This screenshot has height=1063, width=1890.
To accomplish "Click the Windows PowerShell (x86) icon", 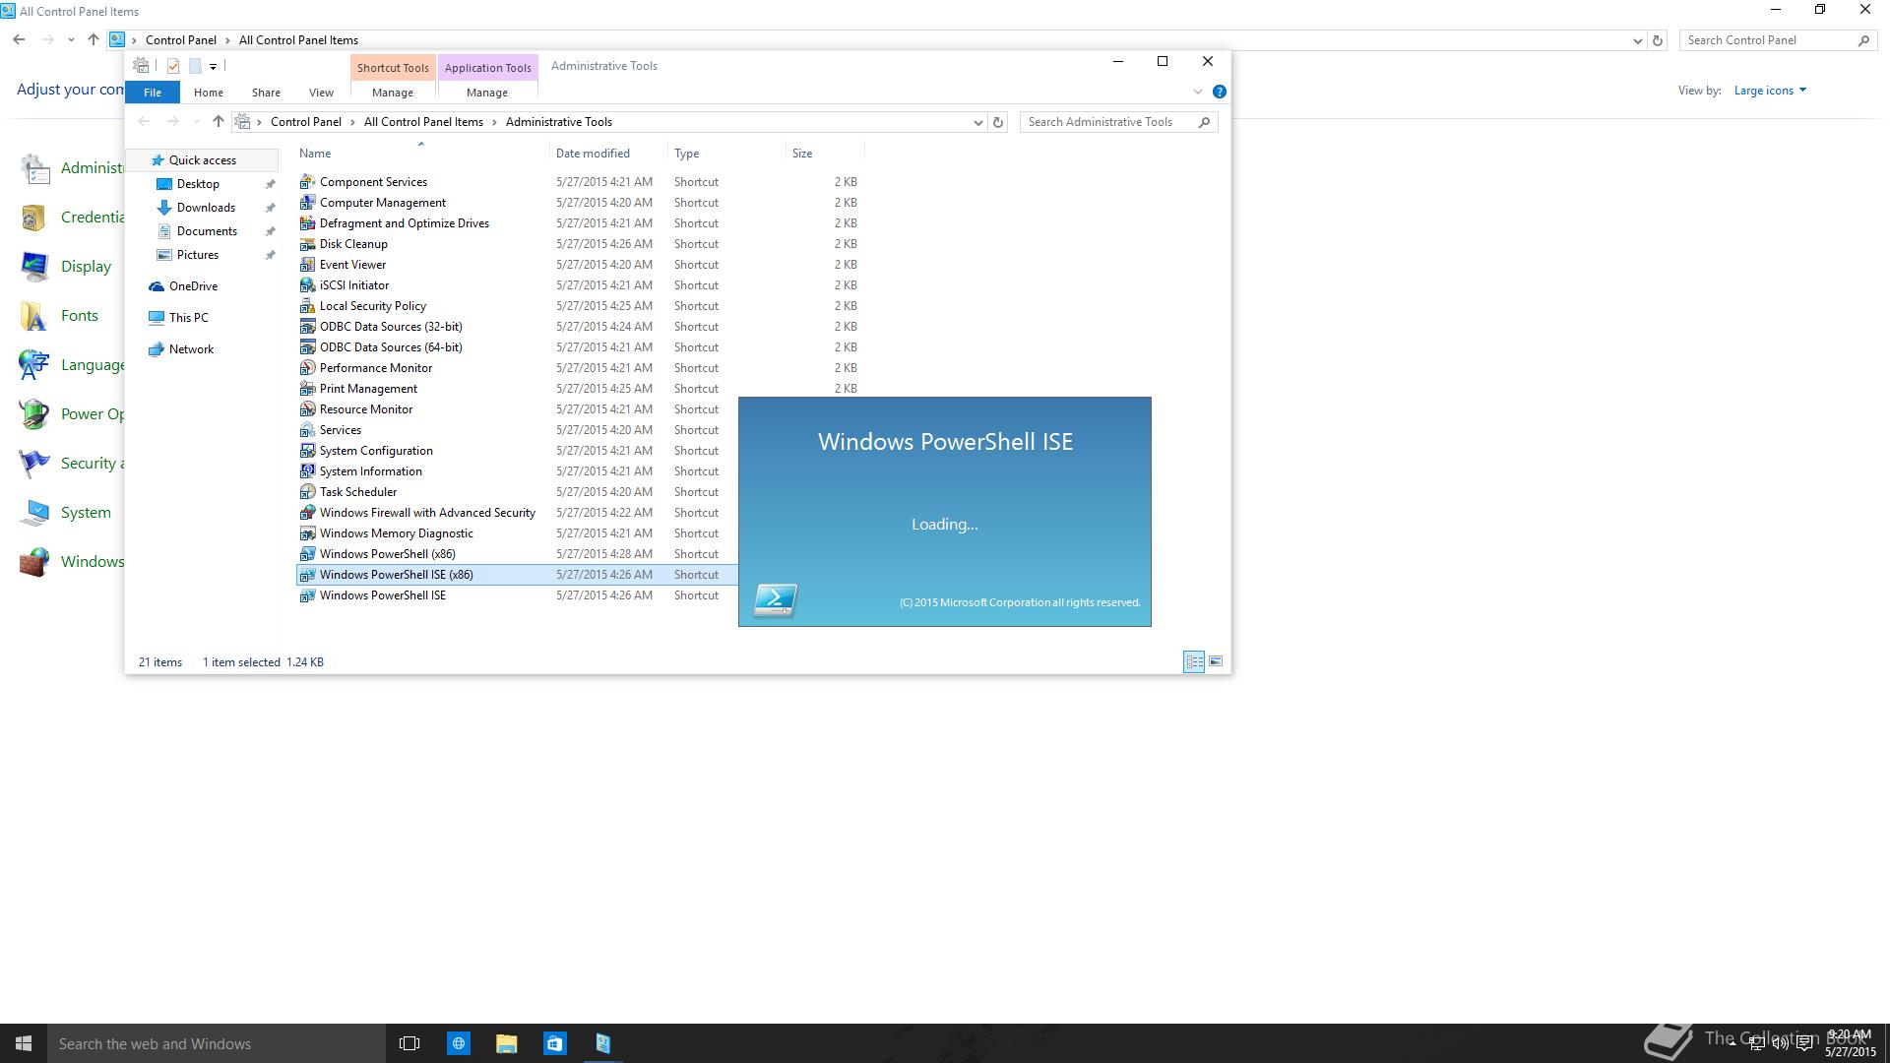I will (307, 554).
